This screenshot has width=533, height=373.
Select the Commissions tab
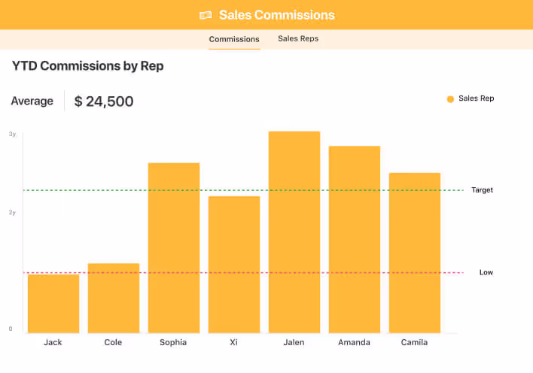coord(234,39)
